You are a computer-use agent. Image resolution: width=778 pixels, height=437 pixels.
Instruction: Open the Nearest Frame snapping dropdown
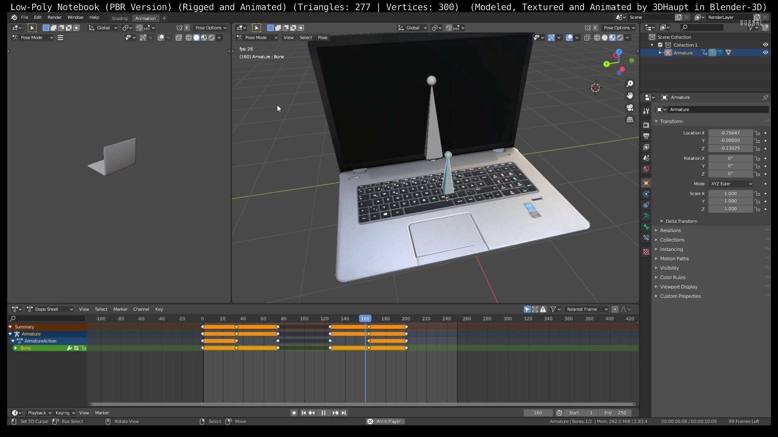587,309
